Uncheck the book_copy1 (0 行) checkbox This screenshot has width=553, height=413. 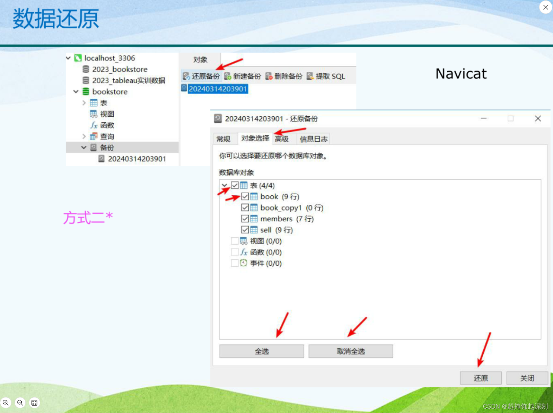click(x=245, y=208)
